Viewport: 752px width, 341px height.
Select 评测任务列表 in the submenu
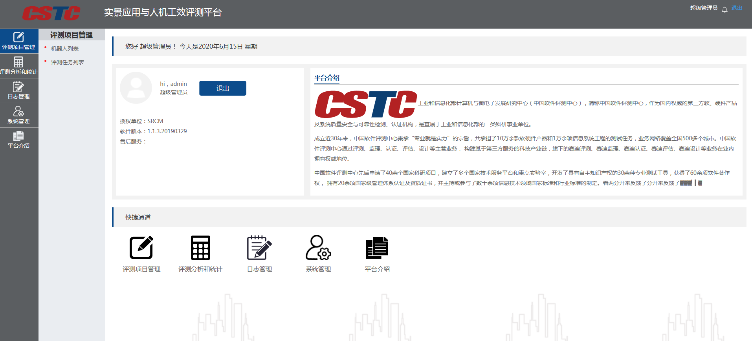[68, 62]
